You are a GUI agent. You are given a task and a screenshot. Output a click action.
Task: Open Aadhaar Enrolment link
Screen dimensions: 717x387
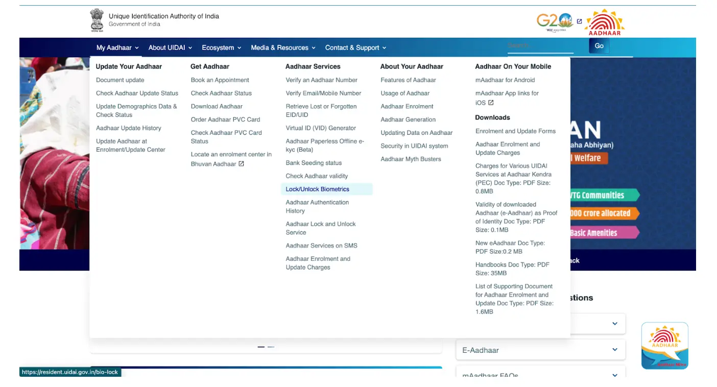pos(407,107)
